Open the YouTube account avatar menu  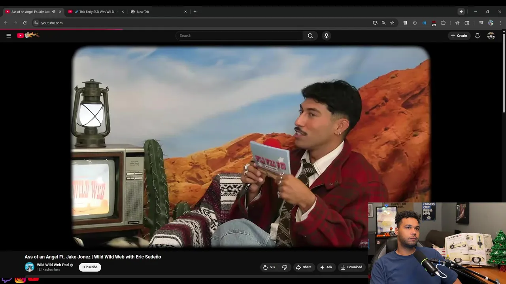pos(491,35)
